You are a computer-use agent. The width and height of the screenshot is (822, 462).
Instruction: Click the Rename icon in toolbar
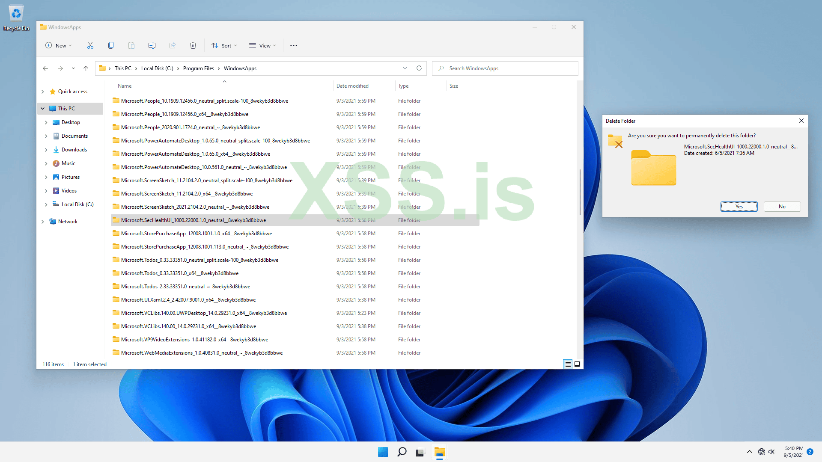(152, 45)
